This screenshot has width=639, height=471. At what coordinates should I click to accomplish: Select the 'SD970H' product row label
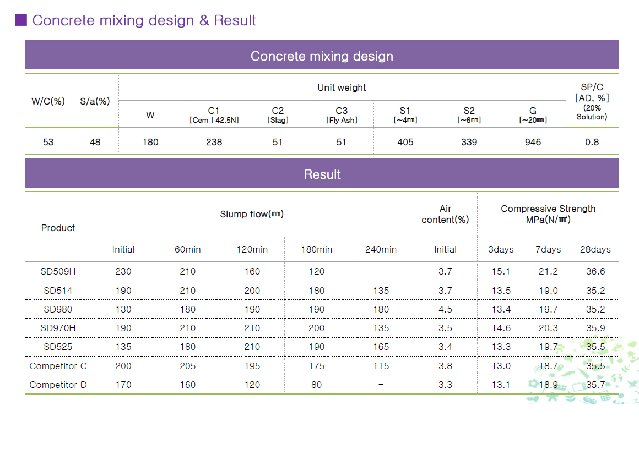58,328
